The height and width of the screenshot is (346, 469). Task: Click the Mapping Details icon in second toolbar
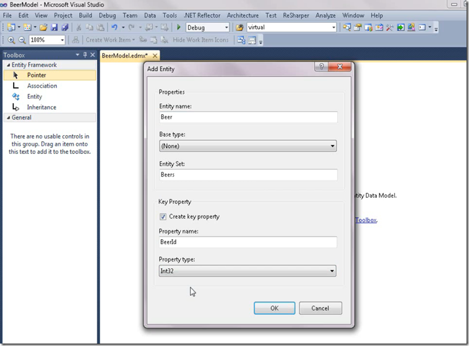[x=252, y=40]
